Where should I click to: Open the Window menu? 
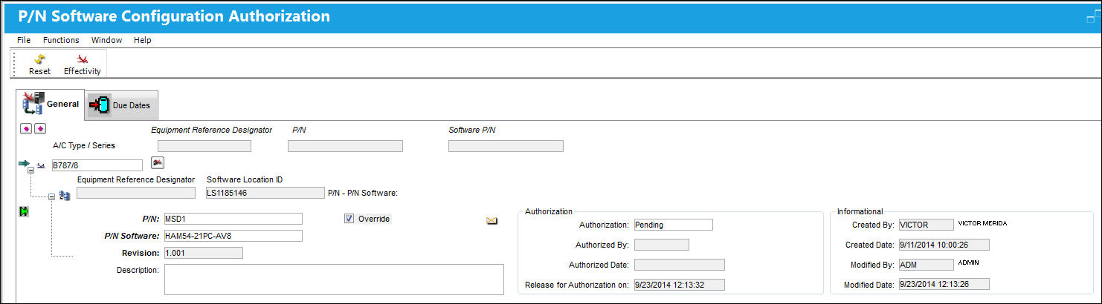(106, 40)
